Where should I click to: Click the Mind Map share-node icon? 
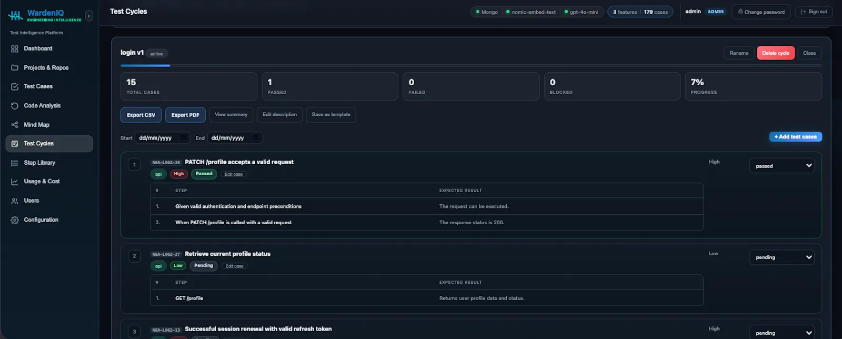[x=15, y=125]
